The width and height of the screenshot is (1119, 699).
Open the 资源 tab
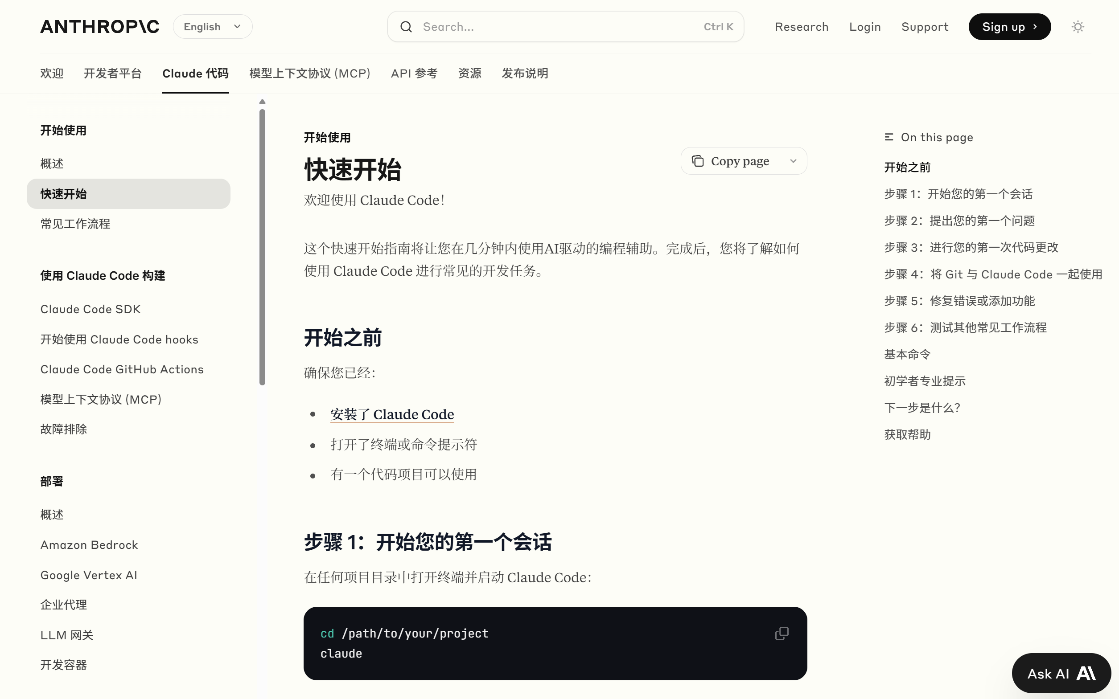click(x=469, y=74)
